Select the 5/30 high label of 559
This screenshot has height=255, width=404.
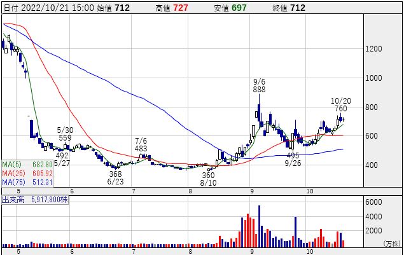(64, 137)
